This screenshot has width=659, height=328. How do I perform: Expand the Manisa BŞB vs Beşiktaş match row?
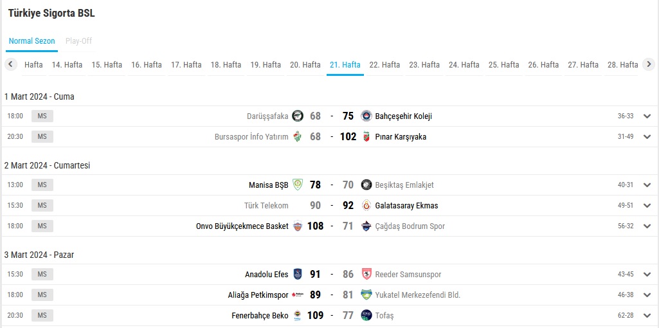coord(647,185)
